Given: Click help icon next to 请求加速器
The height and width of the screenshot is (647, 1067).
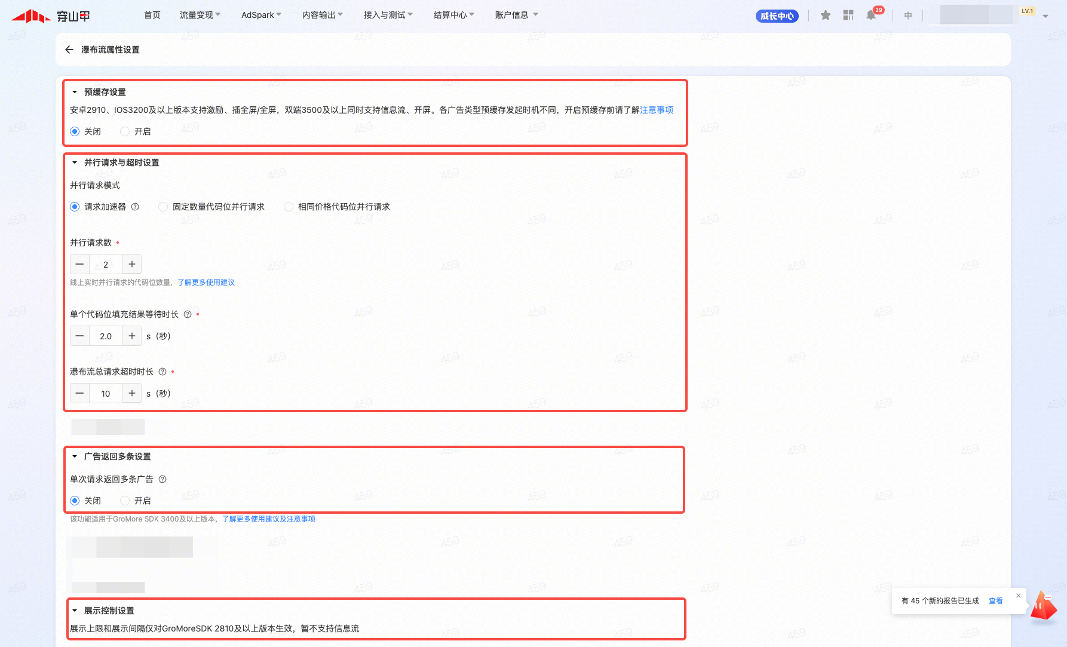Looking at the screenshot, I should point(135,207).
